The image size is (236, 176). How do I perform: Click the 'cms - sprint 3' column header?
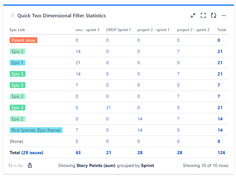[x=87, y=30]
